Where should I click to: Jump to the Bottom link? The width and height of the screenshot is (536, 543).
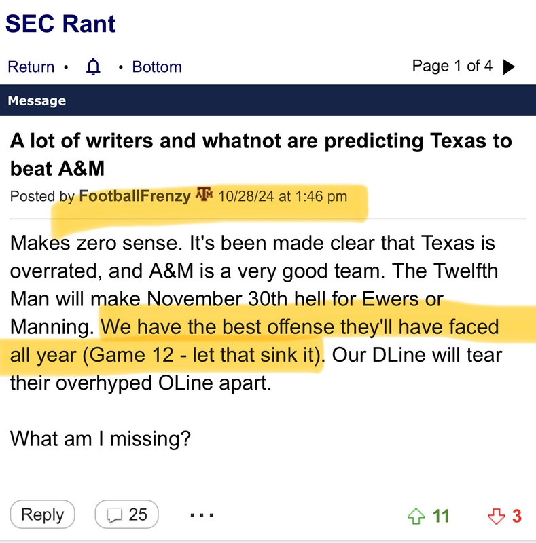(157, 67)
